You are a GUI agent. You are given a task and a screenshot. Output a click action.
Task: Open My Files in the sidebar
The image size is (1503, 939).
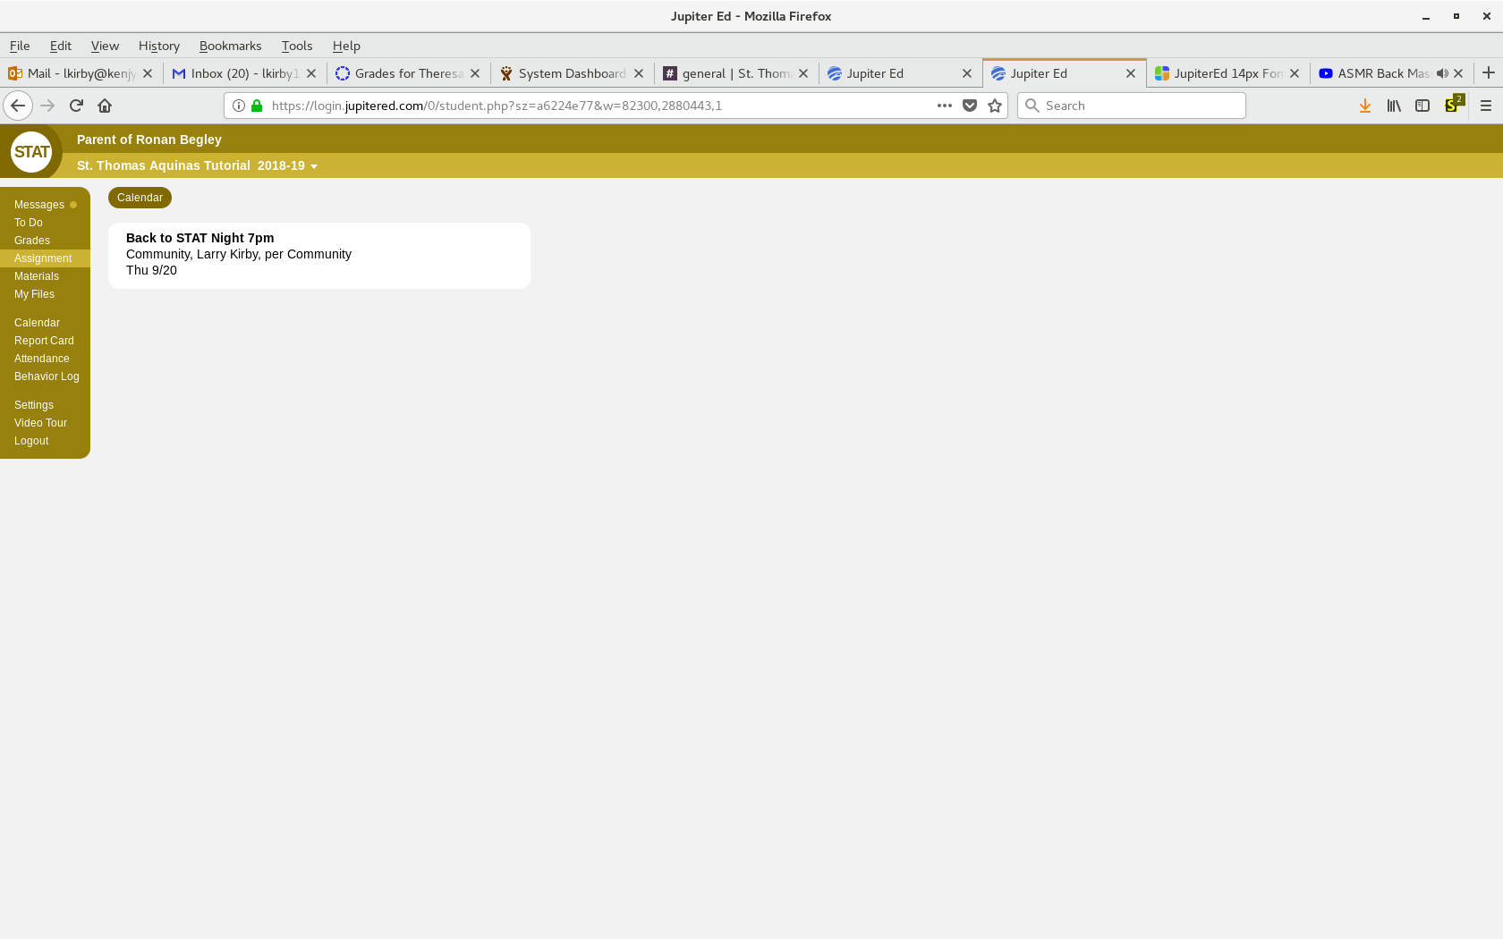pos(34,294)
